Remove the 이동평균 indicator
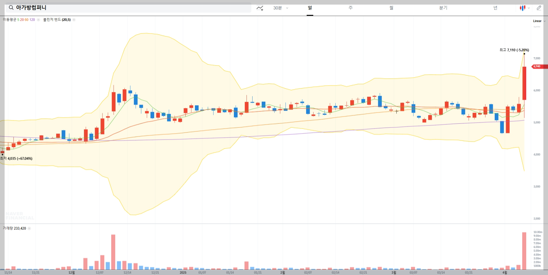Image resolution: width=548 pixels, height=275 pixels. click(38, 20)
